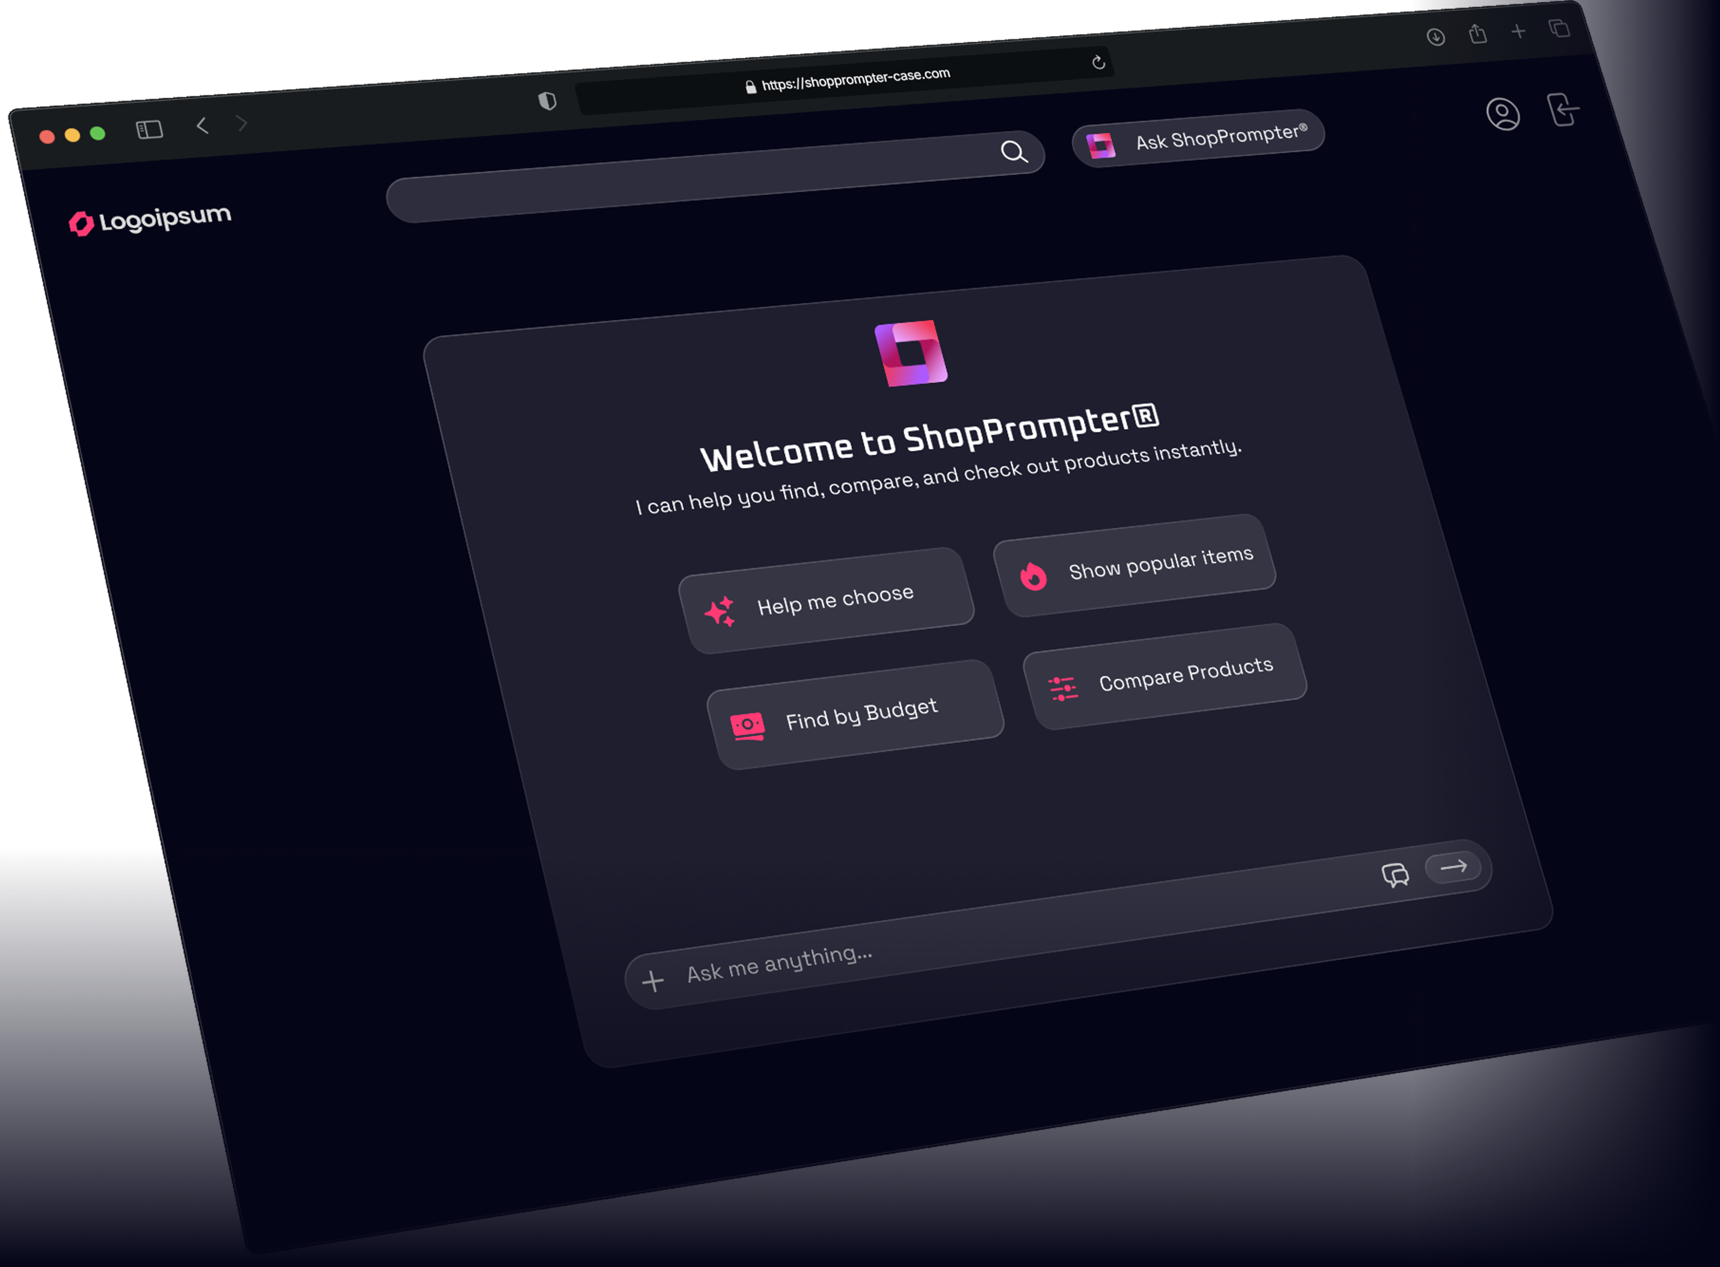Click the magnifying glass search icon
The width and height of the screenshot is (1720, 1267).
1014,152
